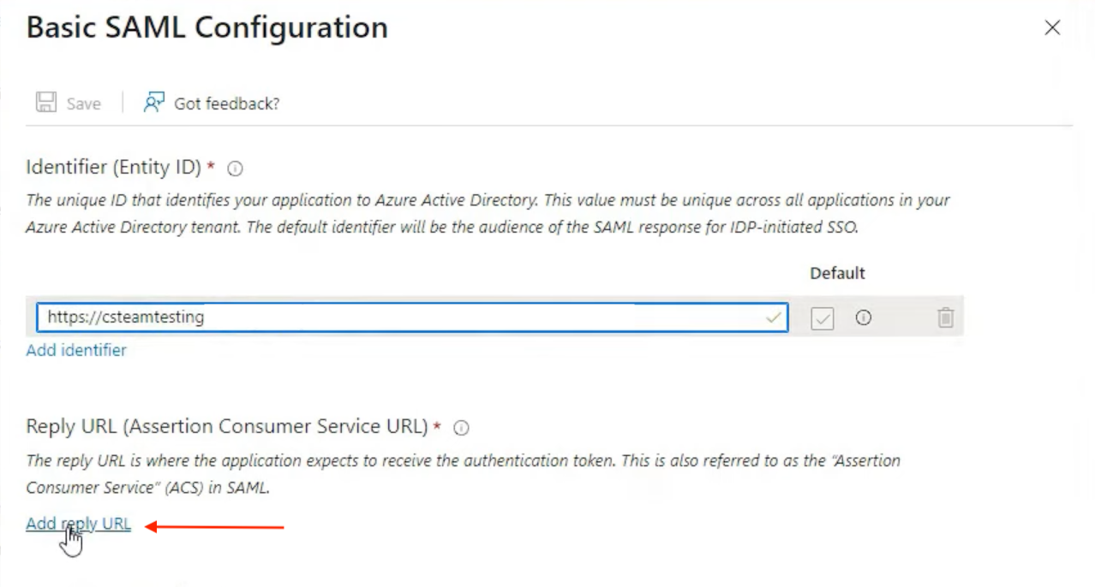Screen dimensions: 1095x587
Task: Close the Basic SAML Configuration panel
Action: (x=1052, y=28)
